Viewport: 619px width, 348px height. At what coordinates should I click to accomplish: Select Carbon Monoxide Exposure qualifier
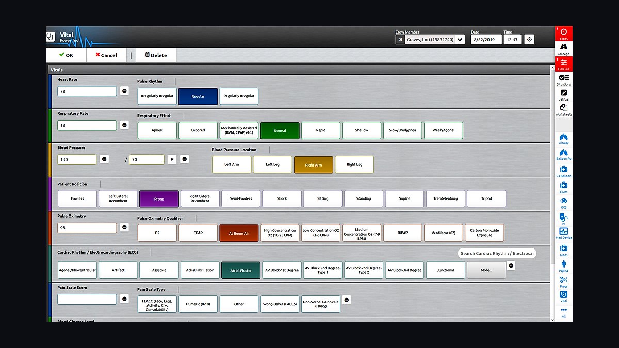(x=484, y=233)
